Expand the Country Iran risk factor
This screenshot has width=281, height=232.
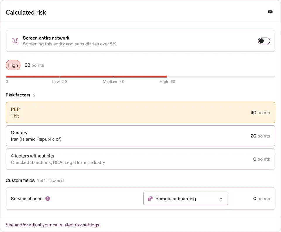point(140,136)
